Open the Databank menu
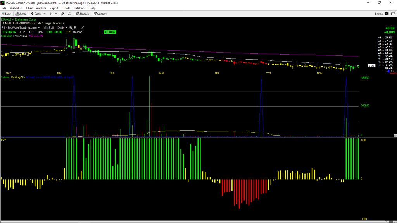Screen dimensions: 397x223 tap(79, 8)
